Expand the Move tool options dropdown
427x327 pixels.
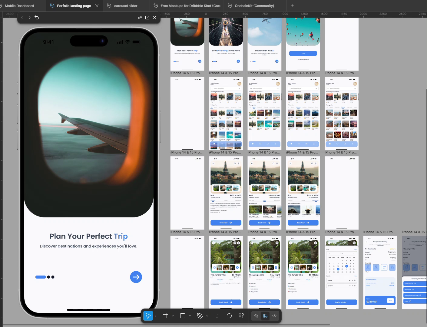156,316
